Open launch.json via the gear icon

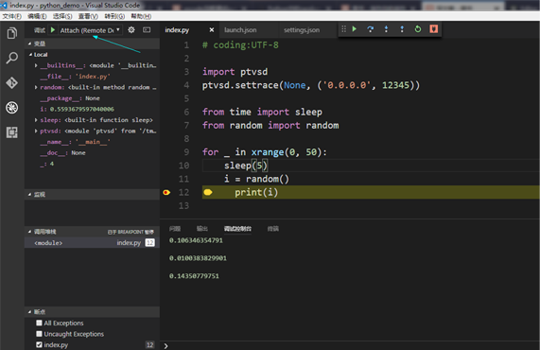pyautogui.click(x=131, y=30)
